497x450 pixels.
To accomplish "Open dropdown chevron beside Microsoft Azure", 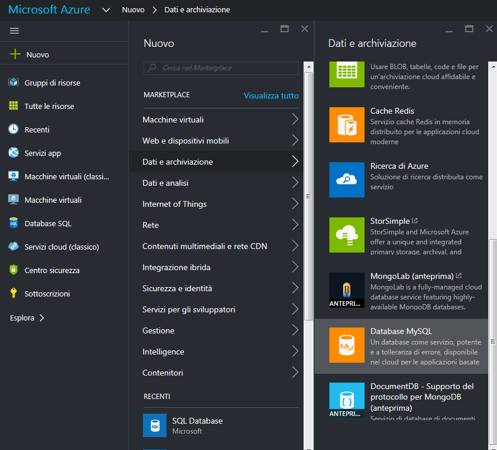I will click(106, 10).
